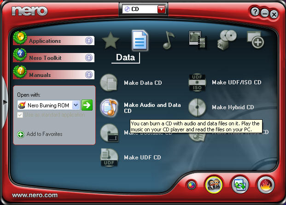Expand the Manuals panel chevron

pyautogui.click(x=89, y=75)
